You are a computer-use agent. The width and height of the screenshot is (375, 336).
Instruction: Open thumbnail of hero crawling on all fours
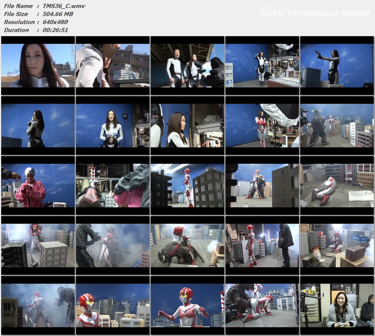click(x=262, y=305)
